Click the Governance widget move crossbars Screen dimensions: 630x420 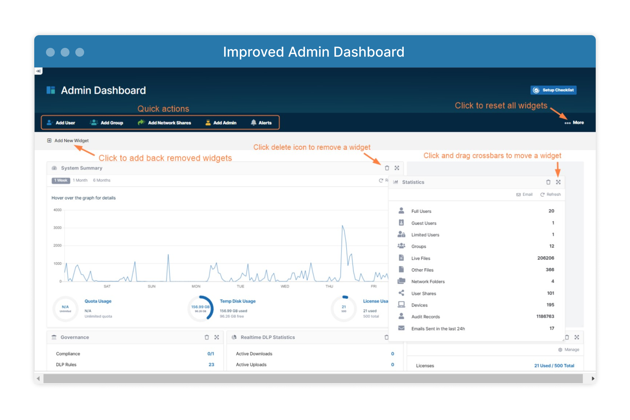pos(217,337)
